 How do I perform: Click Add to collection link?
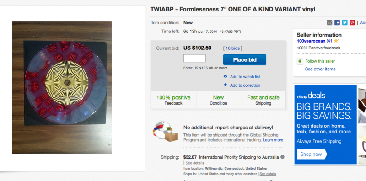click(x=245, y=85)
